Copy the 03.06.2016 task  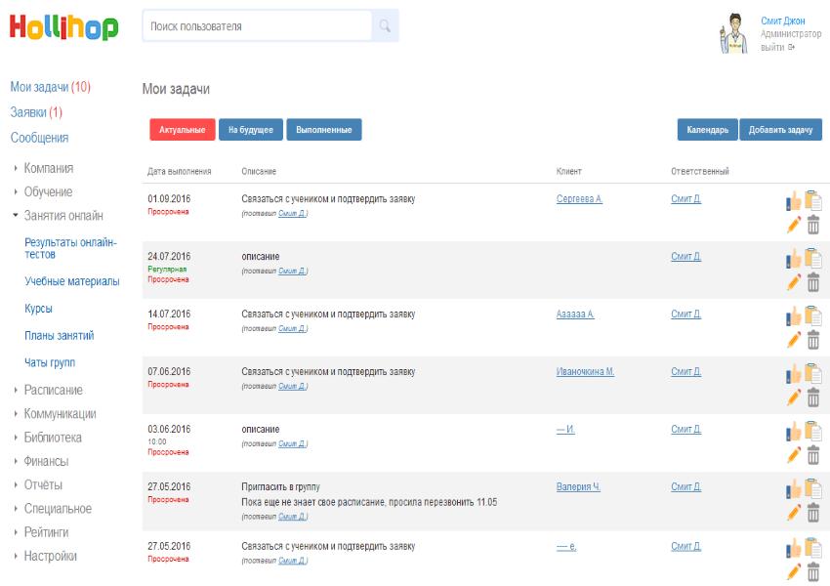pyautogui.click(x=813, y=431)
